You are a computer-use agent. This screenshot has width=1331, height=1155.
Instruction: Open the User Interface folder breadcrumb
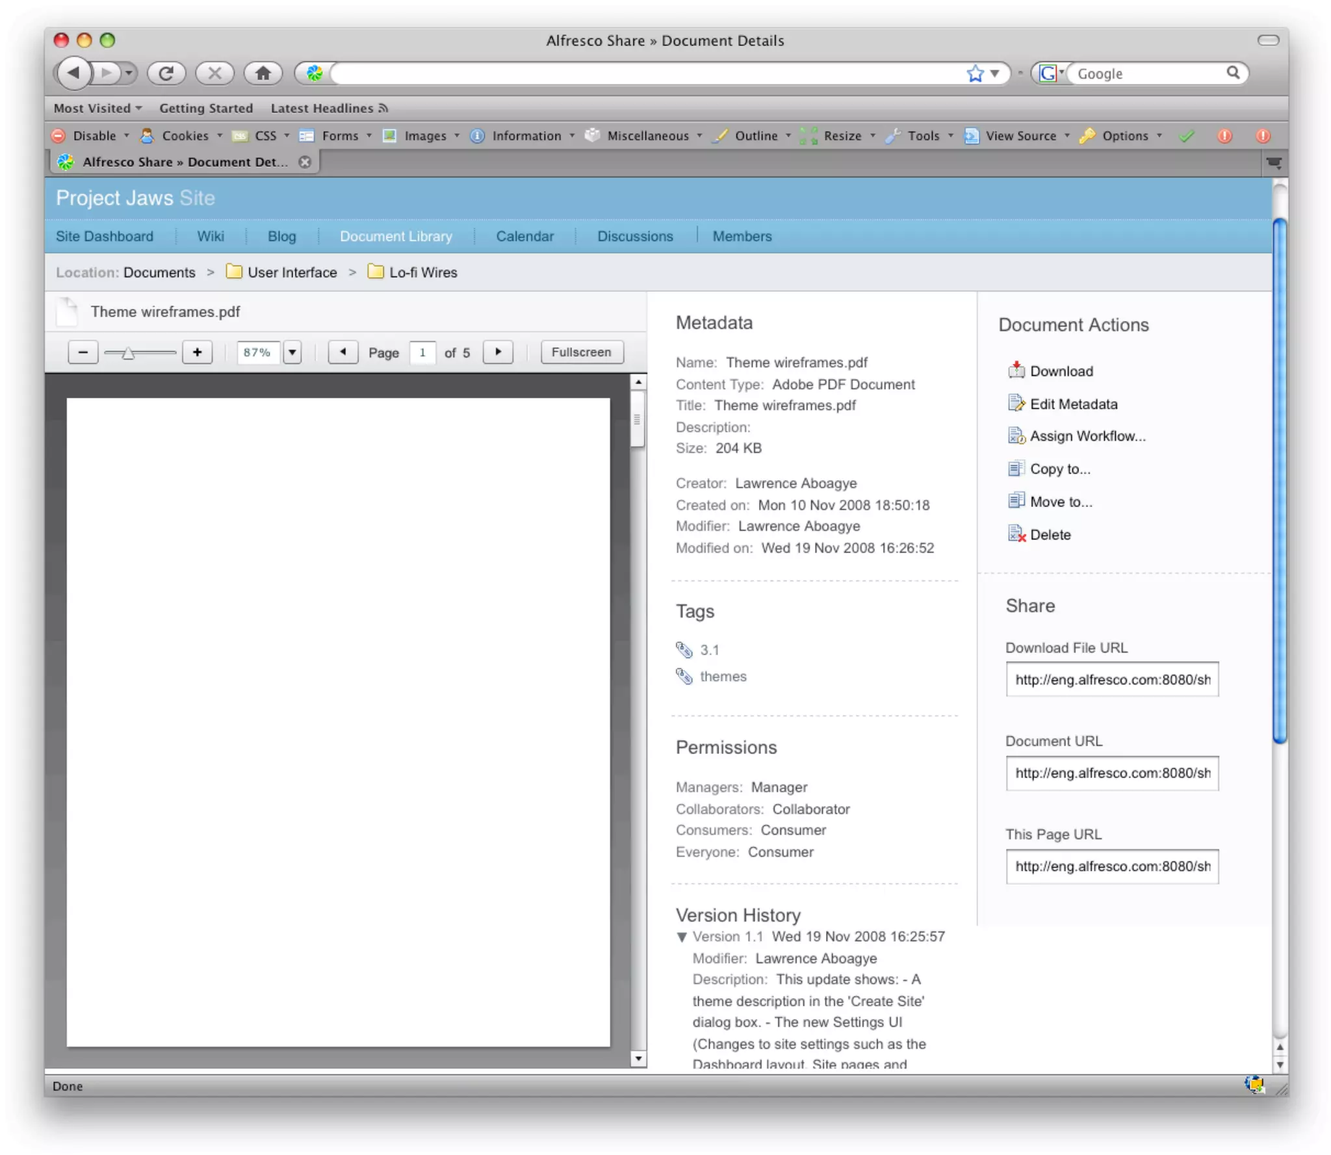(292, 272)
